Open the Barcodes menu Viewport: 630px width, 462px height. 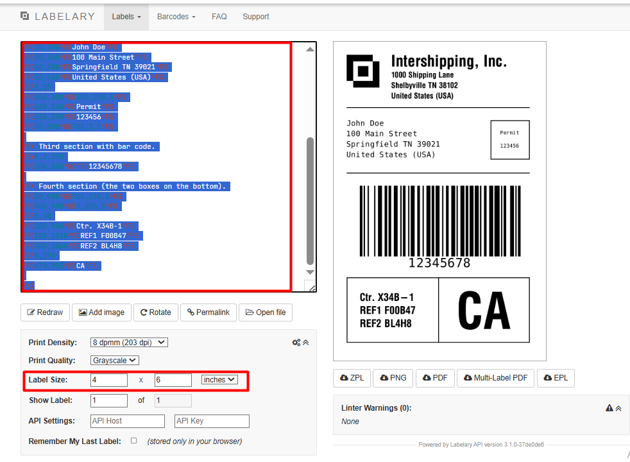(176, 17)
